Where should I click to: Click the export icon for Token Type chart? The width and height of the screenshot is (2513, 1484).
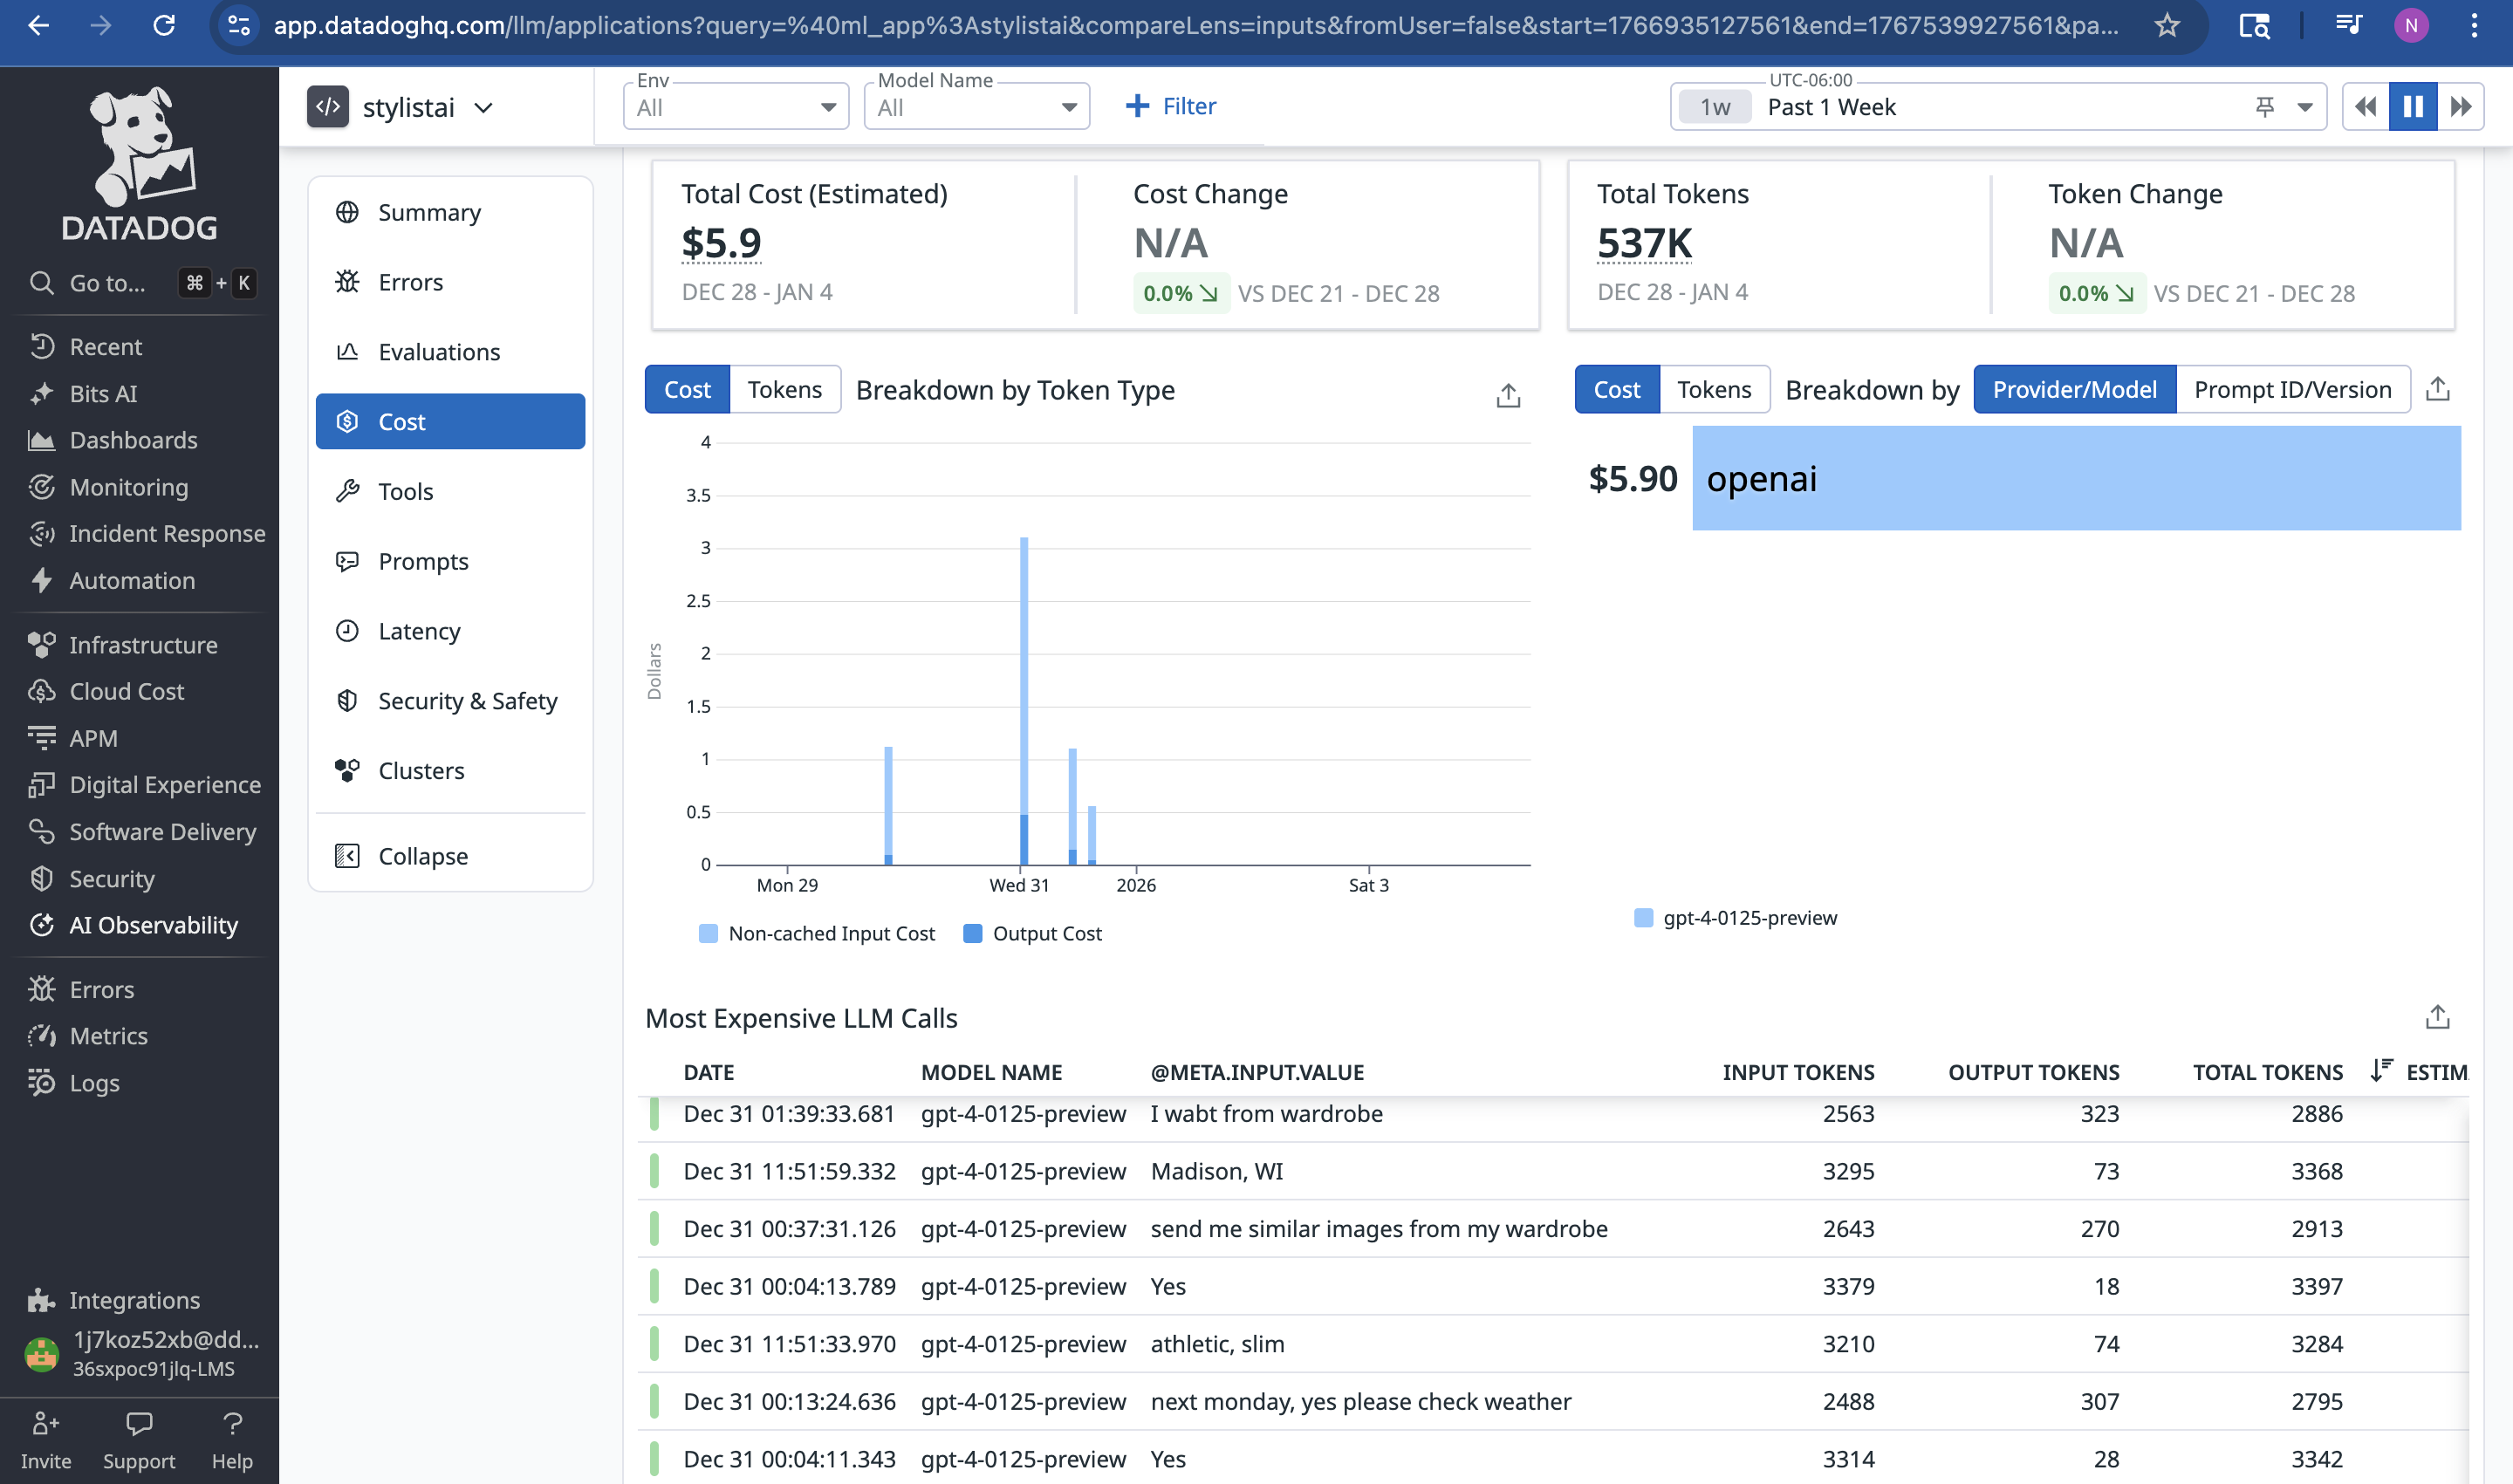(x=1507, y=395)
